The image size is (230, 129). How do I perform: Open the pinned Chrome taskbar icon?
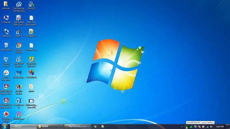tap(95, 126)
